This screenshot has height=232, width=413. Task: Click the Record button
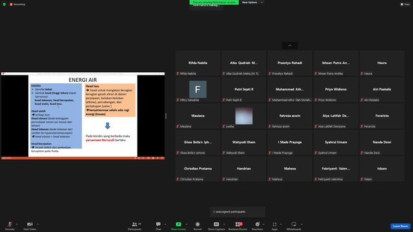pyautogui.click(x=197, y=226)
